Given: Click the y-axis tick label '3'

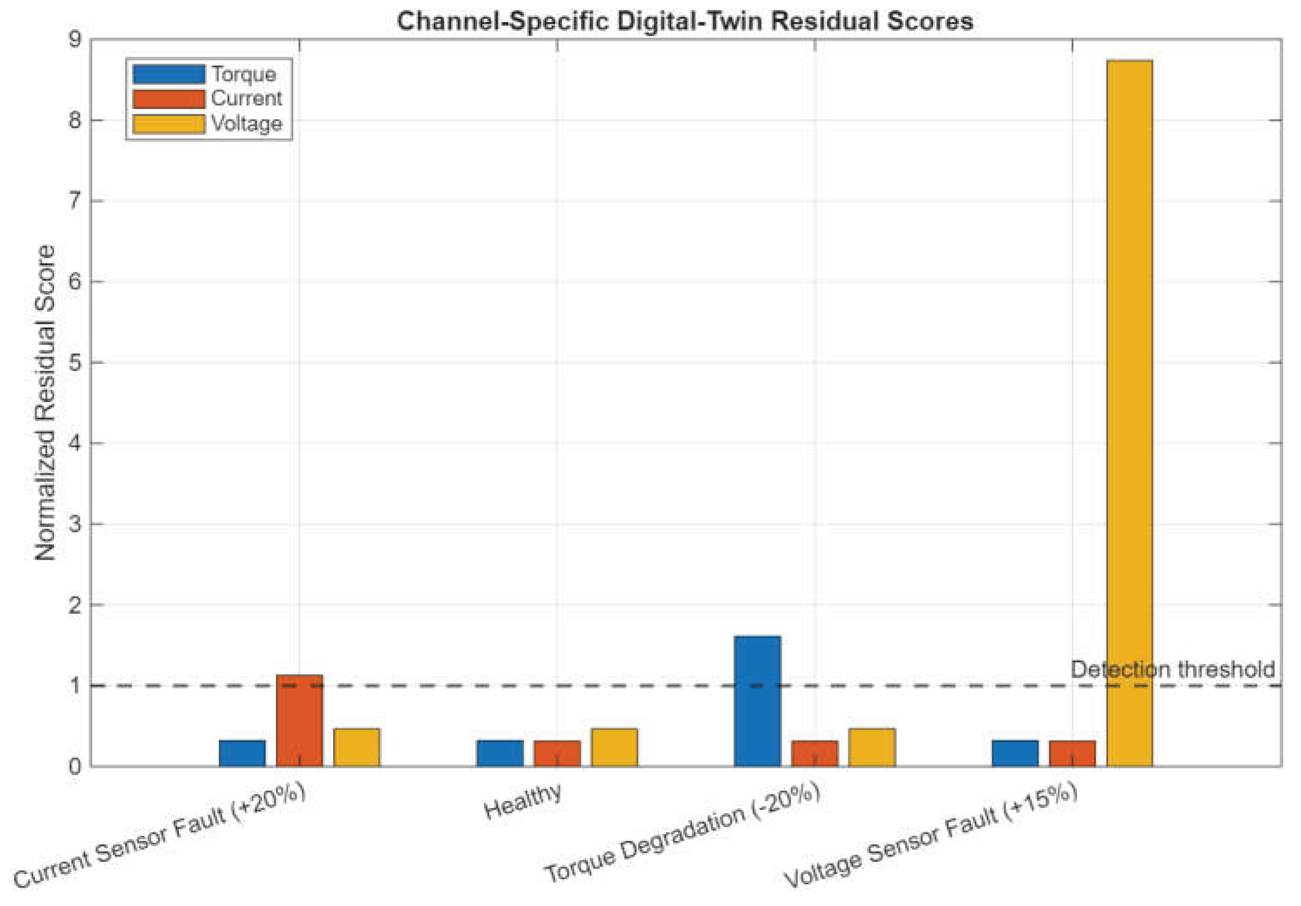Looking at the screenshot, I should click(75, 524).
